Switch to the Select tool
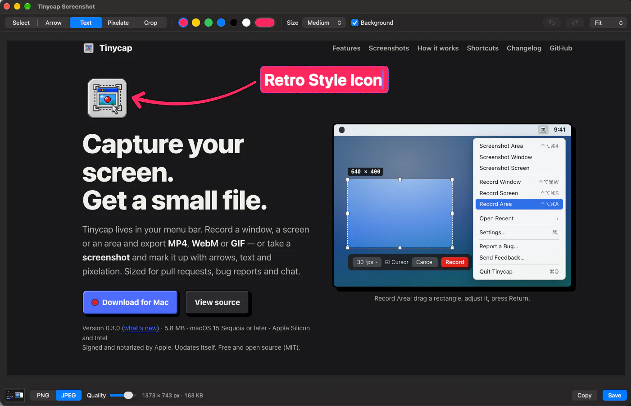Viewport: 631px width, 406px height. coord(21,23)
